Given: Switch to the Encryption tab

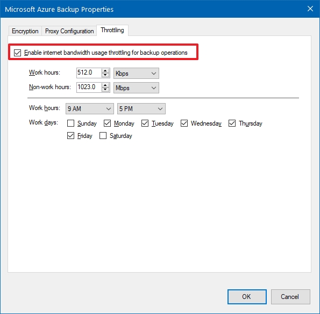Looking at the screenshot, I should pyautogui.click(x=25, y=31).
